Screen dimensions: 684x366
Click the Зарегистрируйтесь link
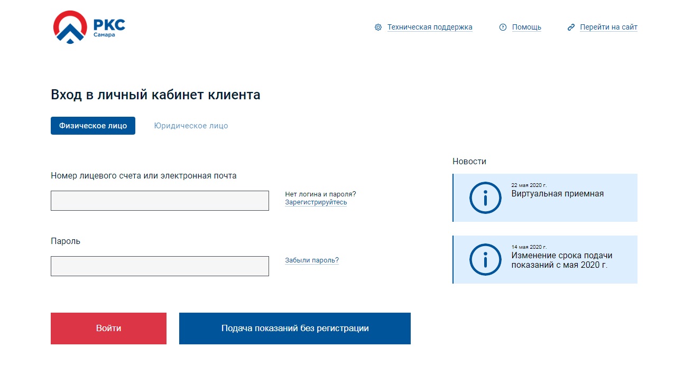[x=316, y=202]
